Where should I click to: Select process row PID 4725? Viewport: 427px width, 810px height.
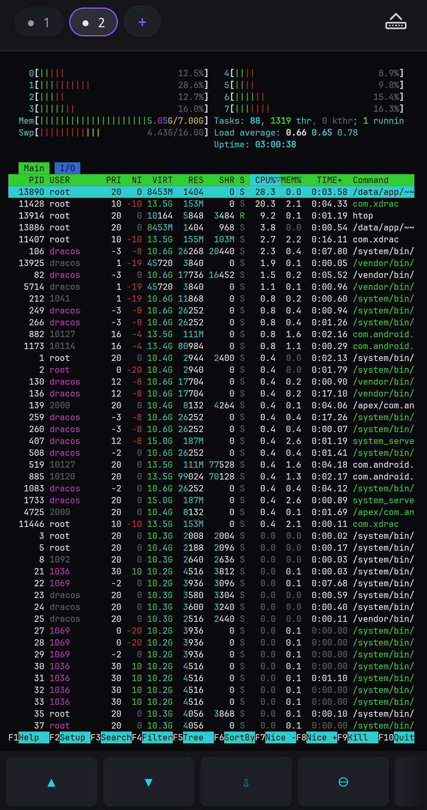(x=211, y=512)
